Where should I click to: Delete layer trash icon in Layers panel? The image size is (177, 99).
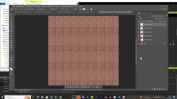(x=165, y=89)
